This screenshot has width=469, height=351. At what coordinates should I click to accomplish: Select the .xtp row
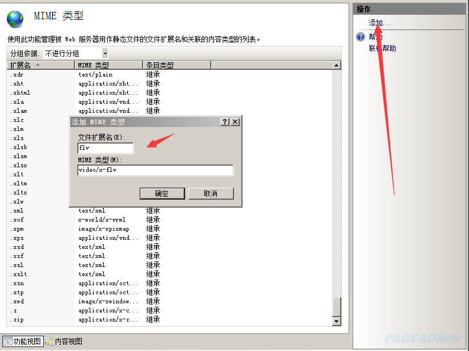click(x=169, y=293)
